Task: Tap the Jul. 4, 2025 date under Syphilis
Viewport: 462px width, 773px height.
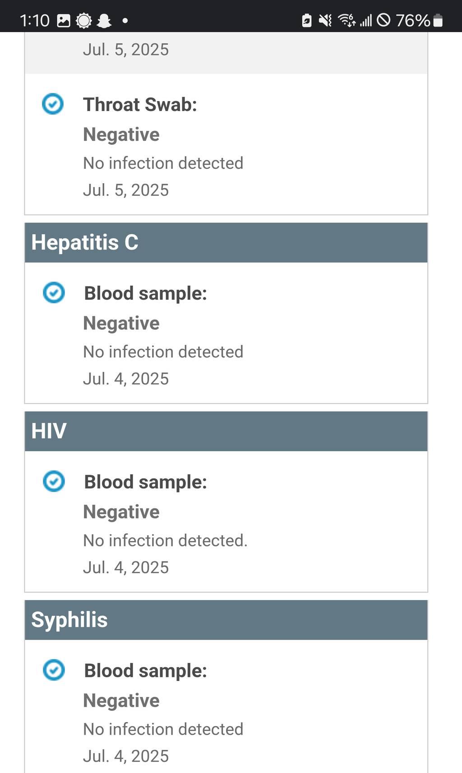Action: pyautogui.click(x=126, y=756)
